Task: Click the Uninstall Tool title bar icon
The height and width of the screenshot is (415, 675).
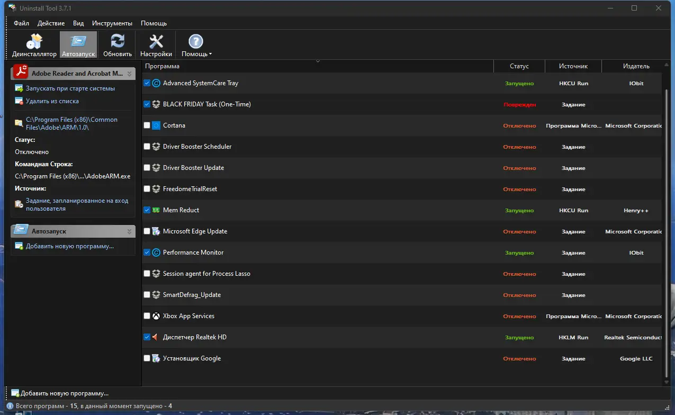Action: 11,8
